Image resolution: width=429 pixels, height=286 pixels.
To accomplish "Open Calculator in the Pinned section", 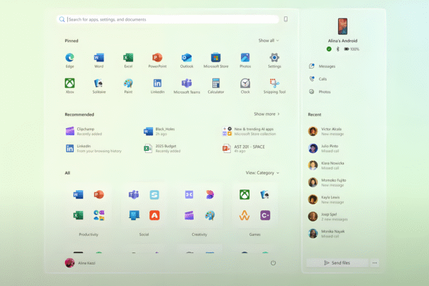I will pyautogui.click(x=216, y=86).
